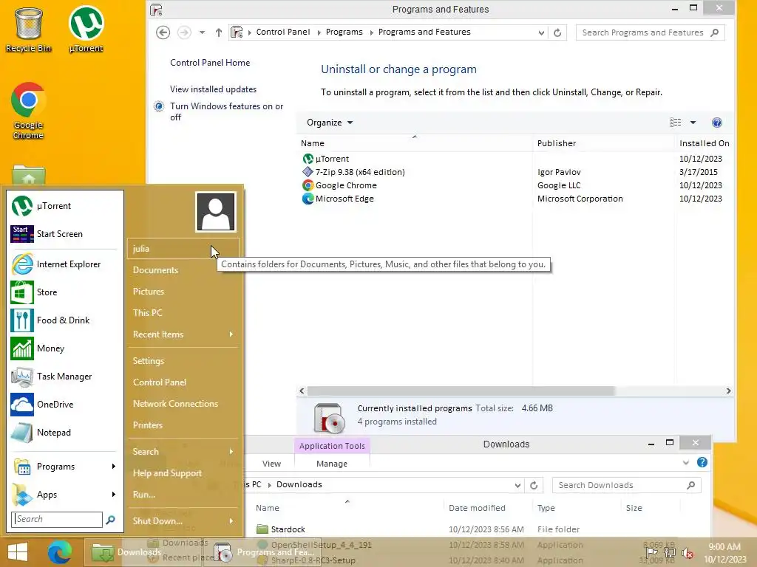The width and height of the screenshot is (757, 567).
Task: Click Help and Support in start menu
Action: coord(183,473)
